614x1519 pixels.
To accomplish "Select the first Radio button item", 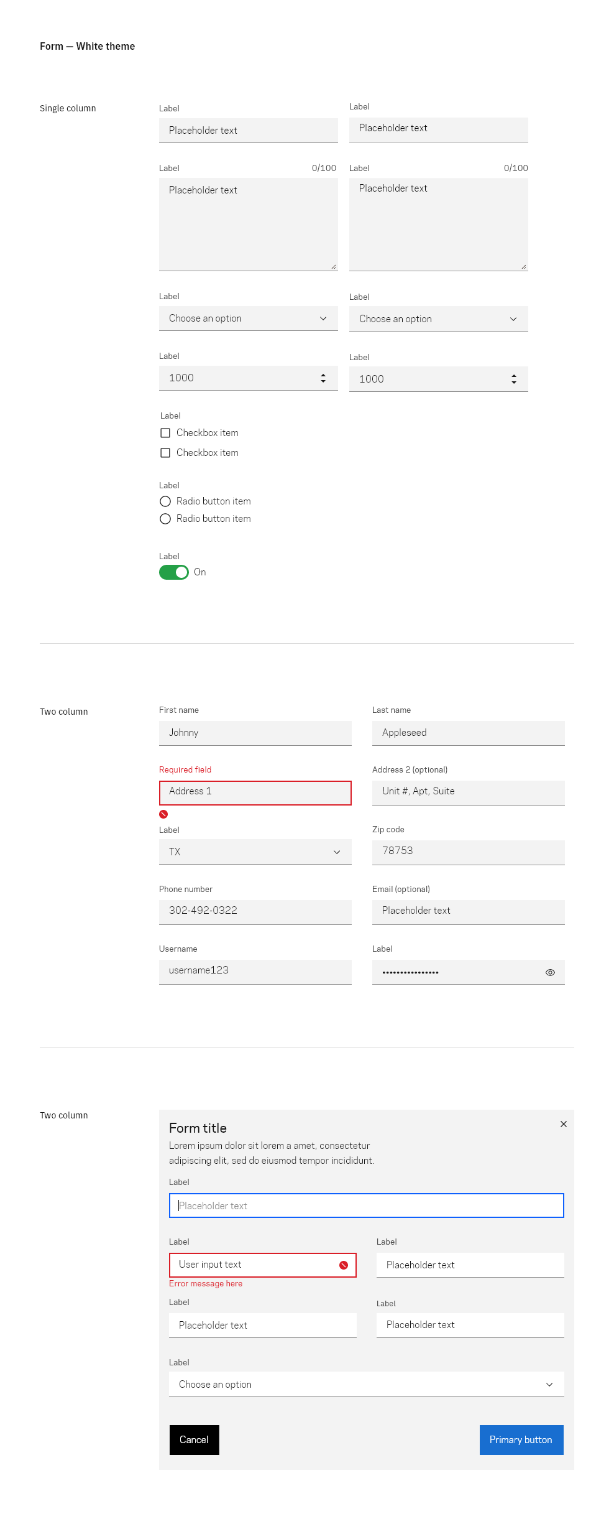I will click(x=165, y=501).
